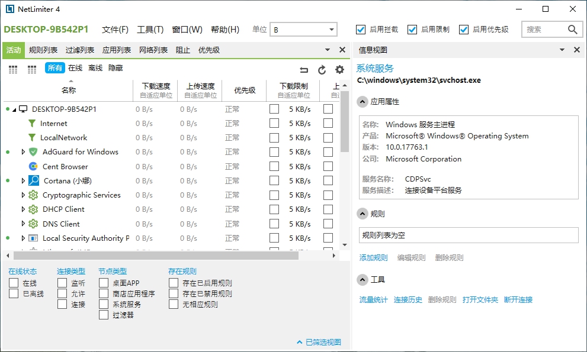587x352 pixels.
Task: Enable download limit for Internet row
Action: click(274, 123)
